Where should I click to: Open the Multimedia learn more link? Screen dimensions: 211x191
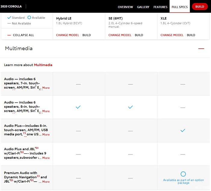pos(43,65)
